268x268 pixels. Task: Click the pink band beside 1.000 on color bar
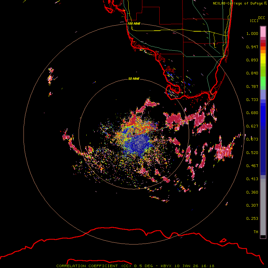(x=263, y=32)
